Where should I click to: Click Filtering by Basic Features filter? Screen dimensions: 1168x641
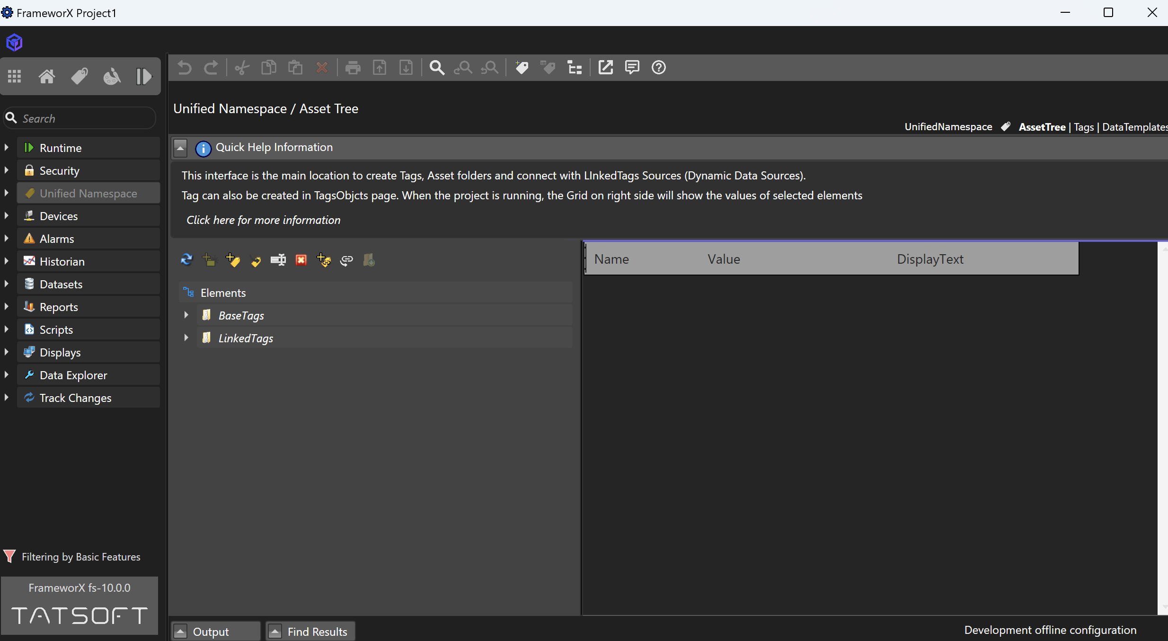pyautogui.click(x=72, y=557)
